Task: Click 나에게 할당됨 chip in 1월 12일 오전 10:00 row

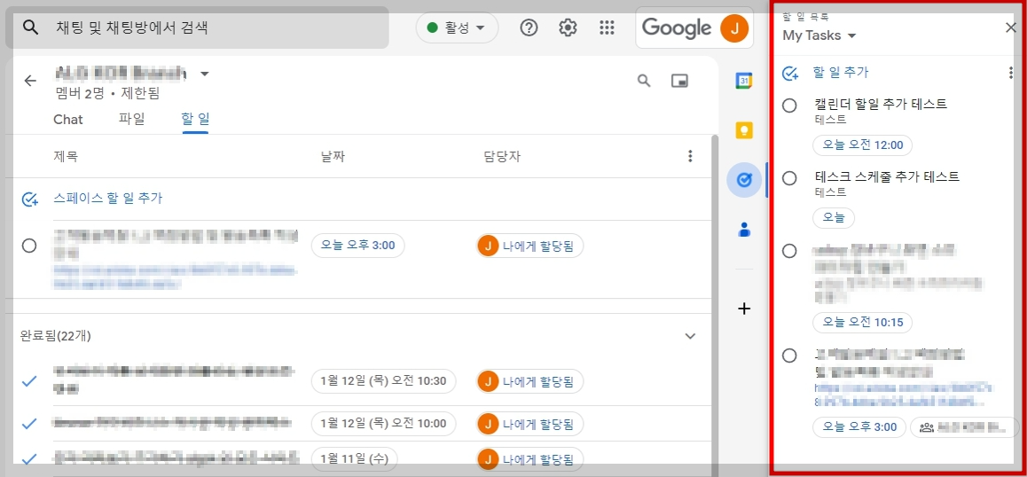Action: pyautogui.click(x=529, y=423)
